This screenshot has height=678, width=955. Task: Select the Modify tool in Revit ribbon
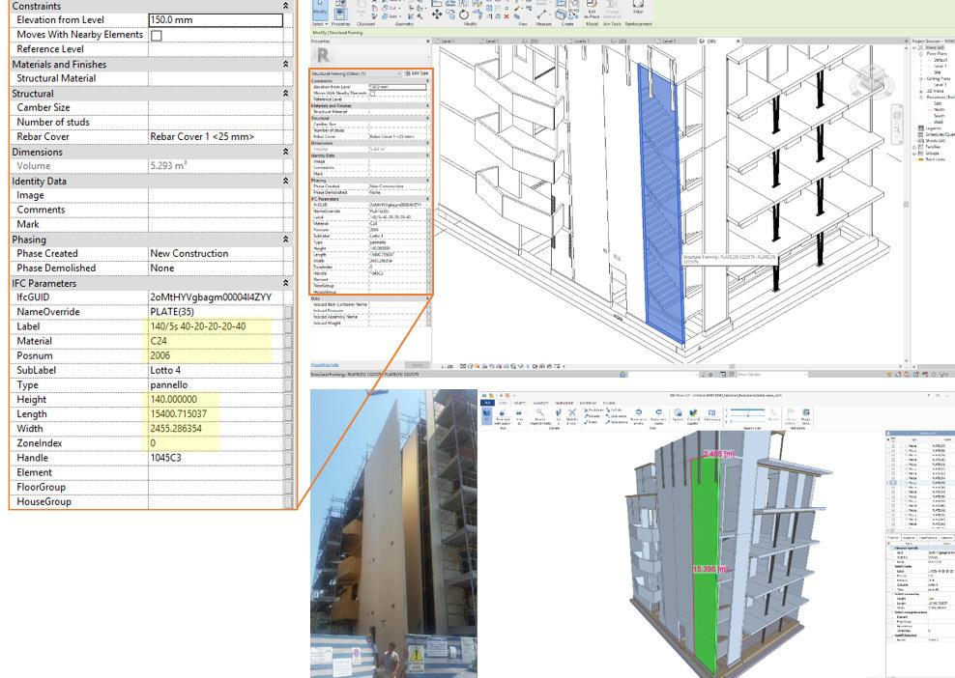(320, 11)
